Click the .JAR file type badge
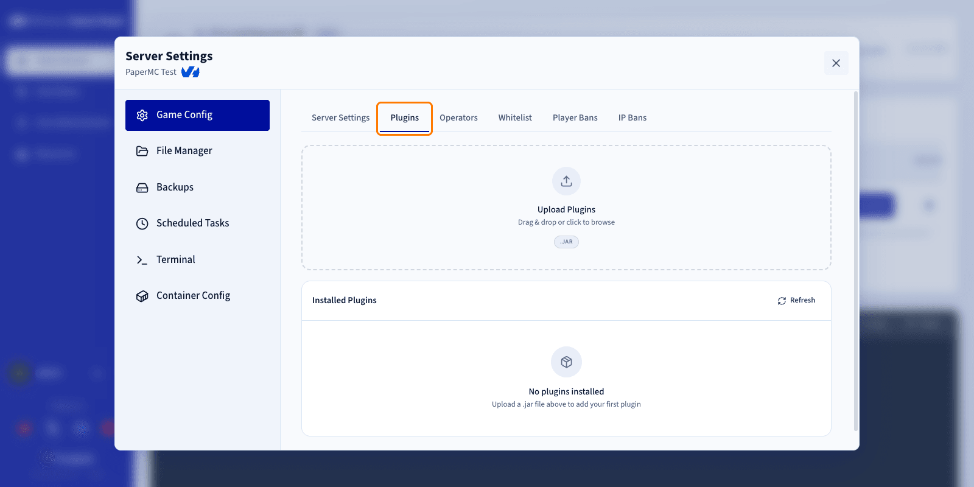 tap(566, 242)
